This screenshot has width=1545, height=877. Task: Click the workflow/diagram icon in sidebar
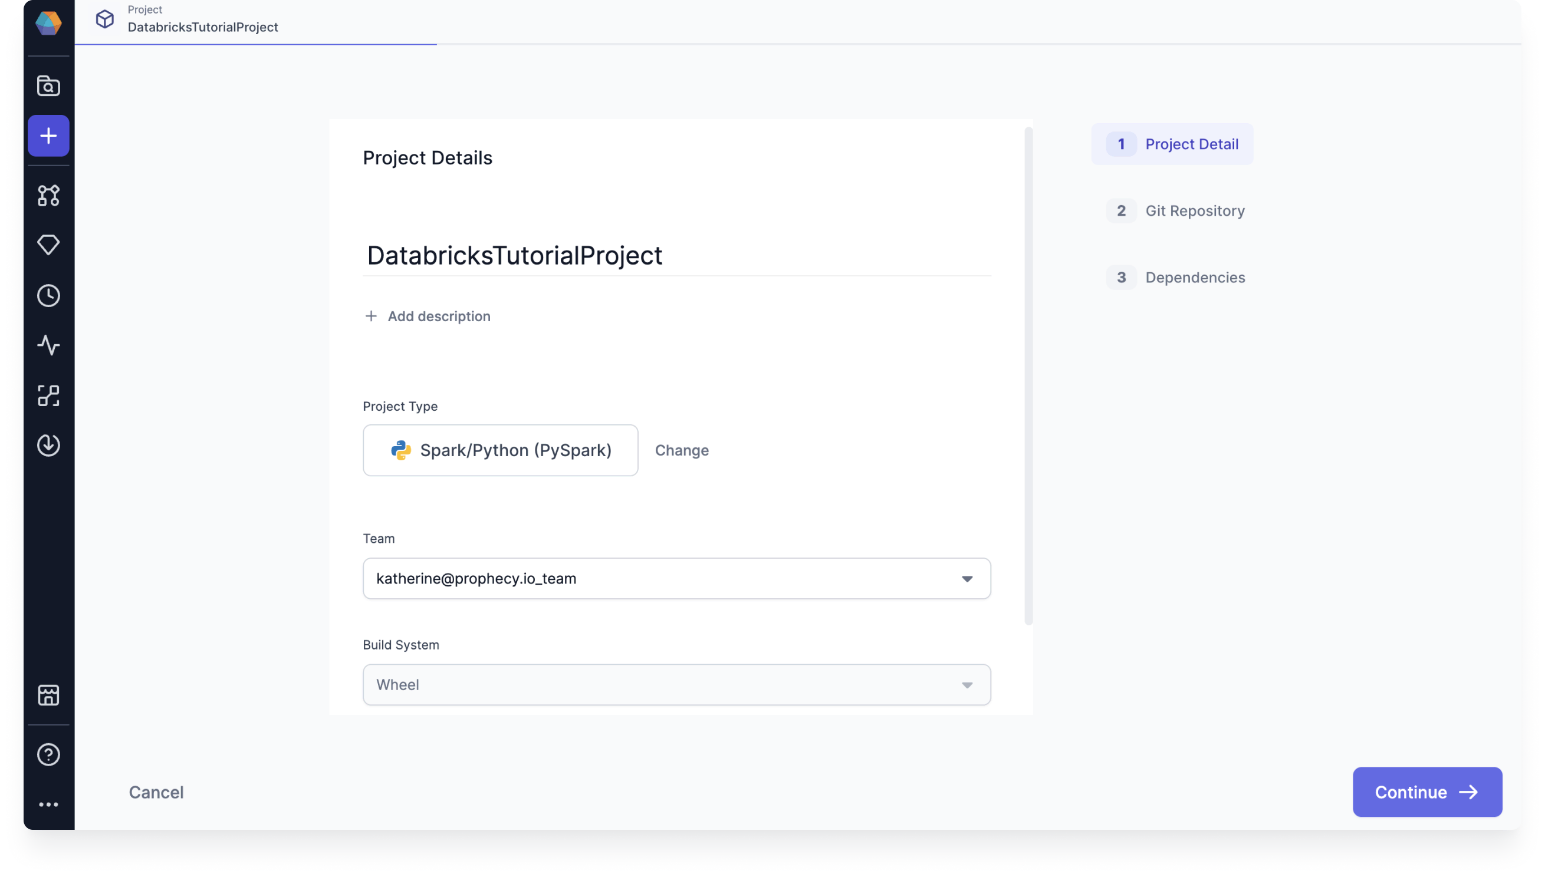(48, 194)
